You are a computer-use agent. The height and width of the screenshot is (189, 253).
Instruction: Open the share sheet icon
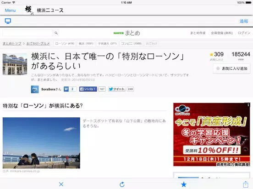pyautogui.click(x=245, y=184)
